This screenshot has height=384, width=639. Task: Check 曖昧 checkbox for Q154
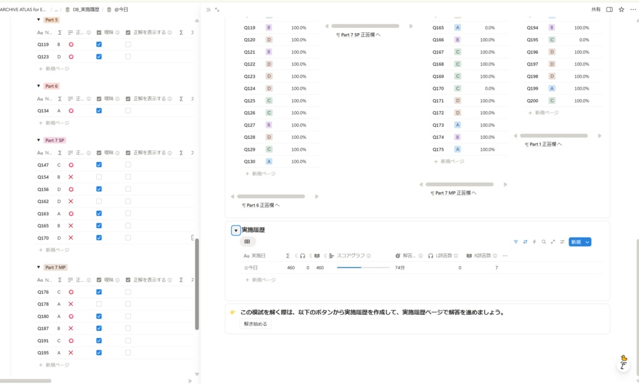point(99,177)
